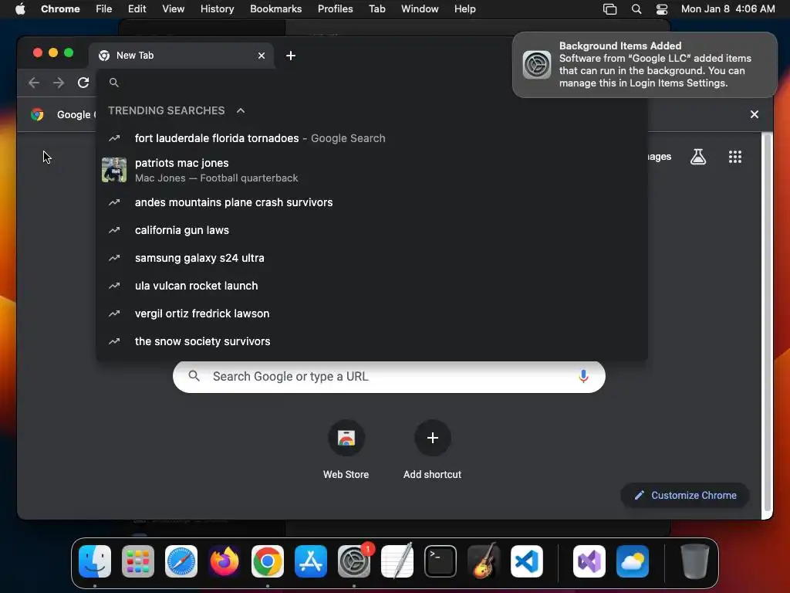Open the Bookmarks menu
The width and height of the screenshot is (790, 593).
pyautogui.click(x=275, y=9)
